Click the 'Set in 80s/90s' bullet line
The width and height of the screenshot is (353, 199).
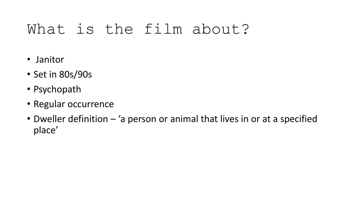coord(63,75)
